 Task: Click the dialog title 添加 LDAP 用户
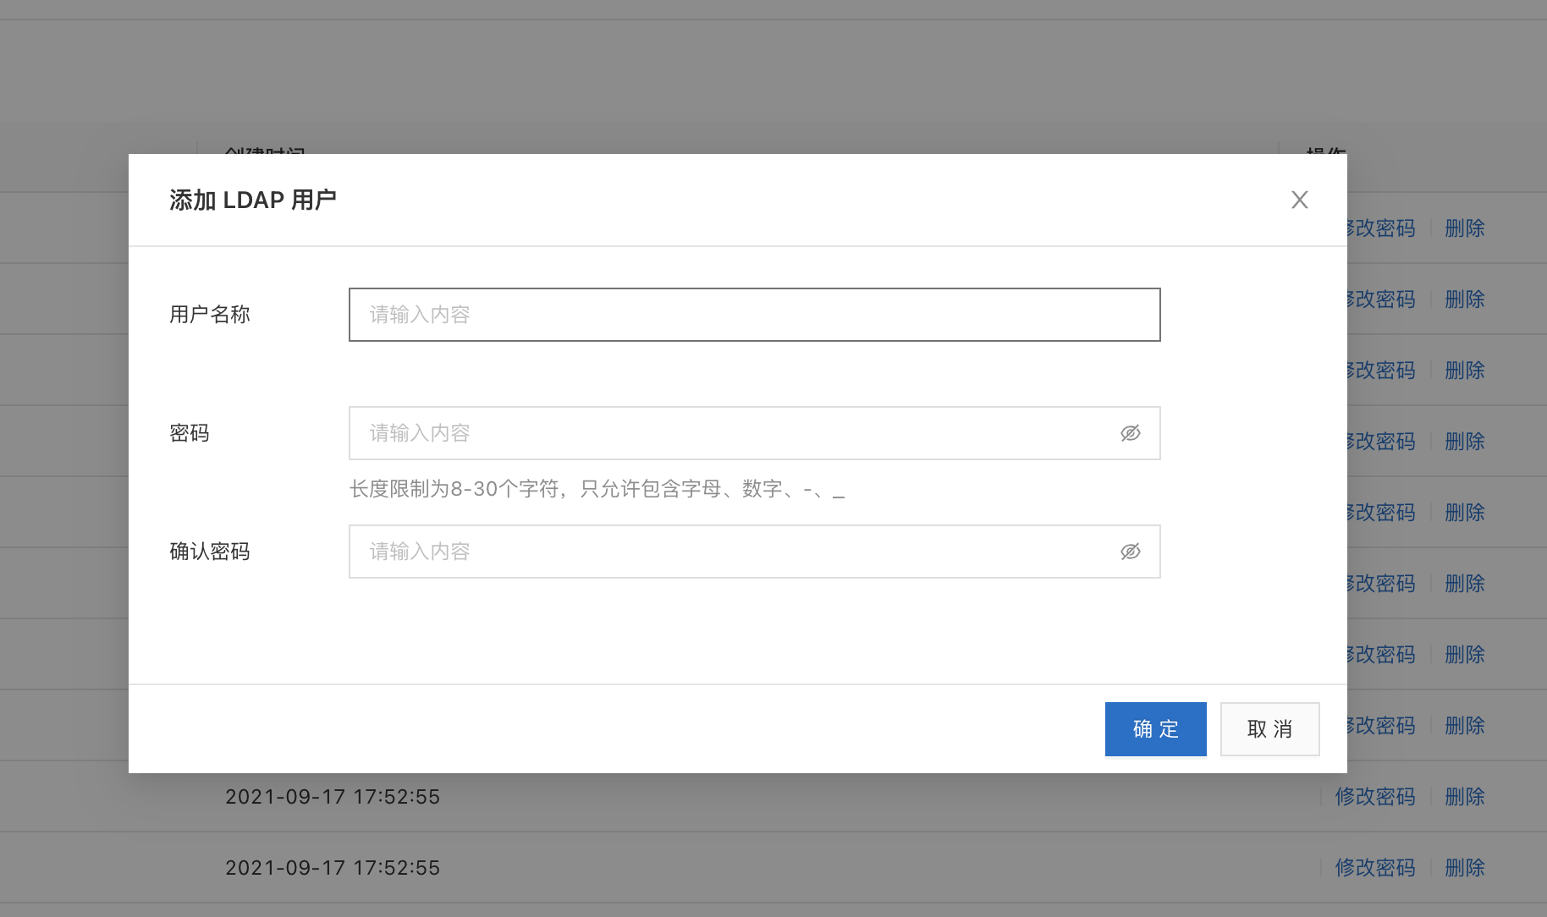tap(253, 200)
